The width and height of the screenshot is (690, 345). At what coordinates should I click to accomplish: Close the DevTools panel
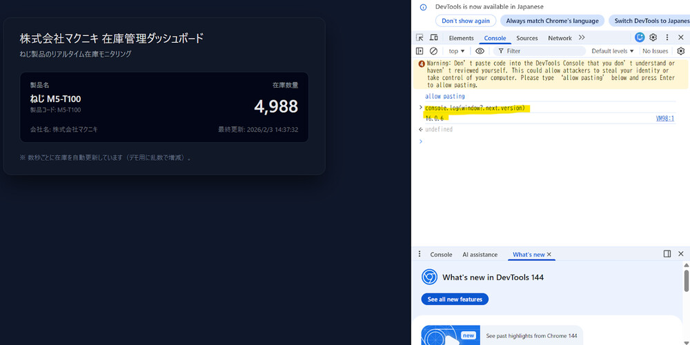tap(681, 37)
